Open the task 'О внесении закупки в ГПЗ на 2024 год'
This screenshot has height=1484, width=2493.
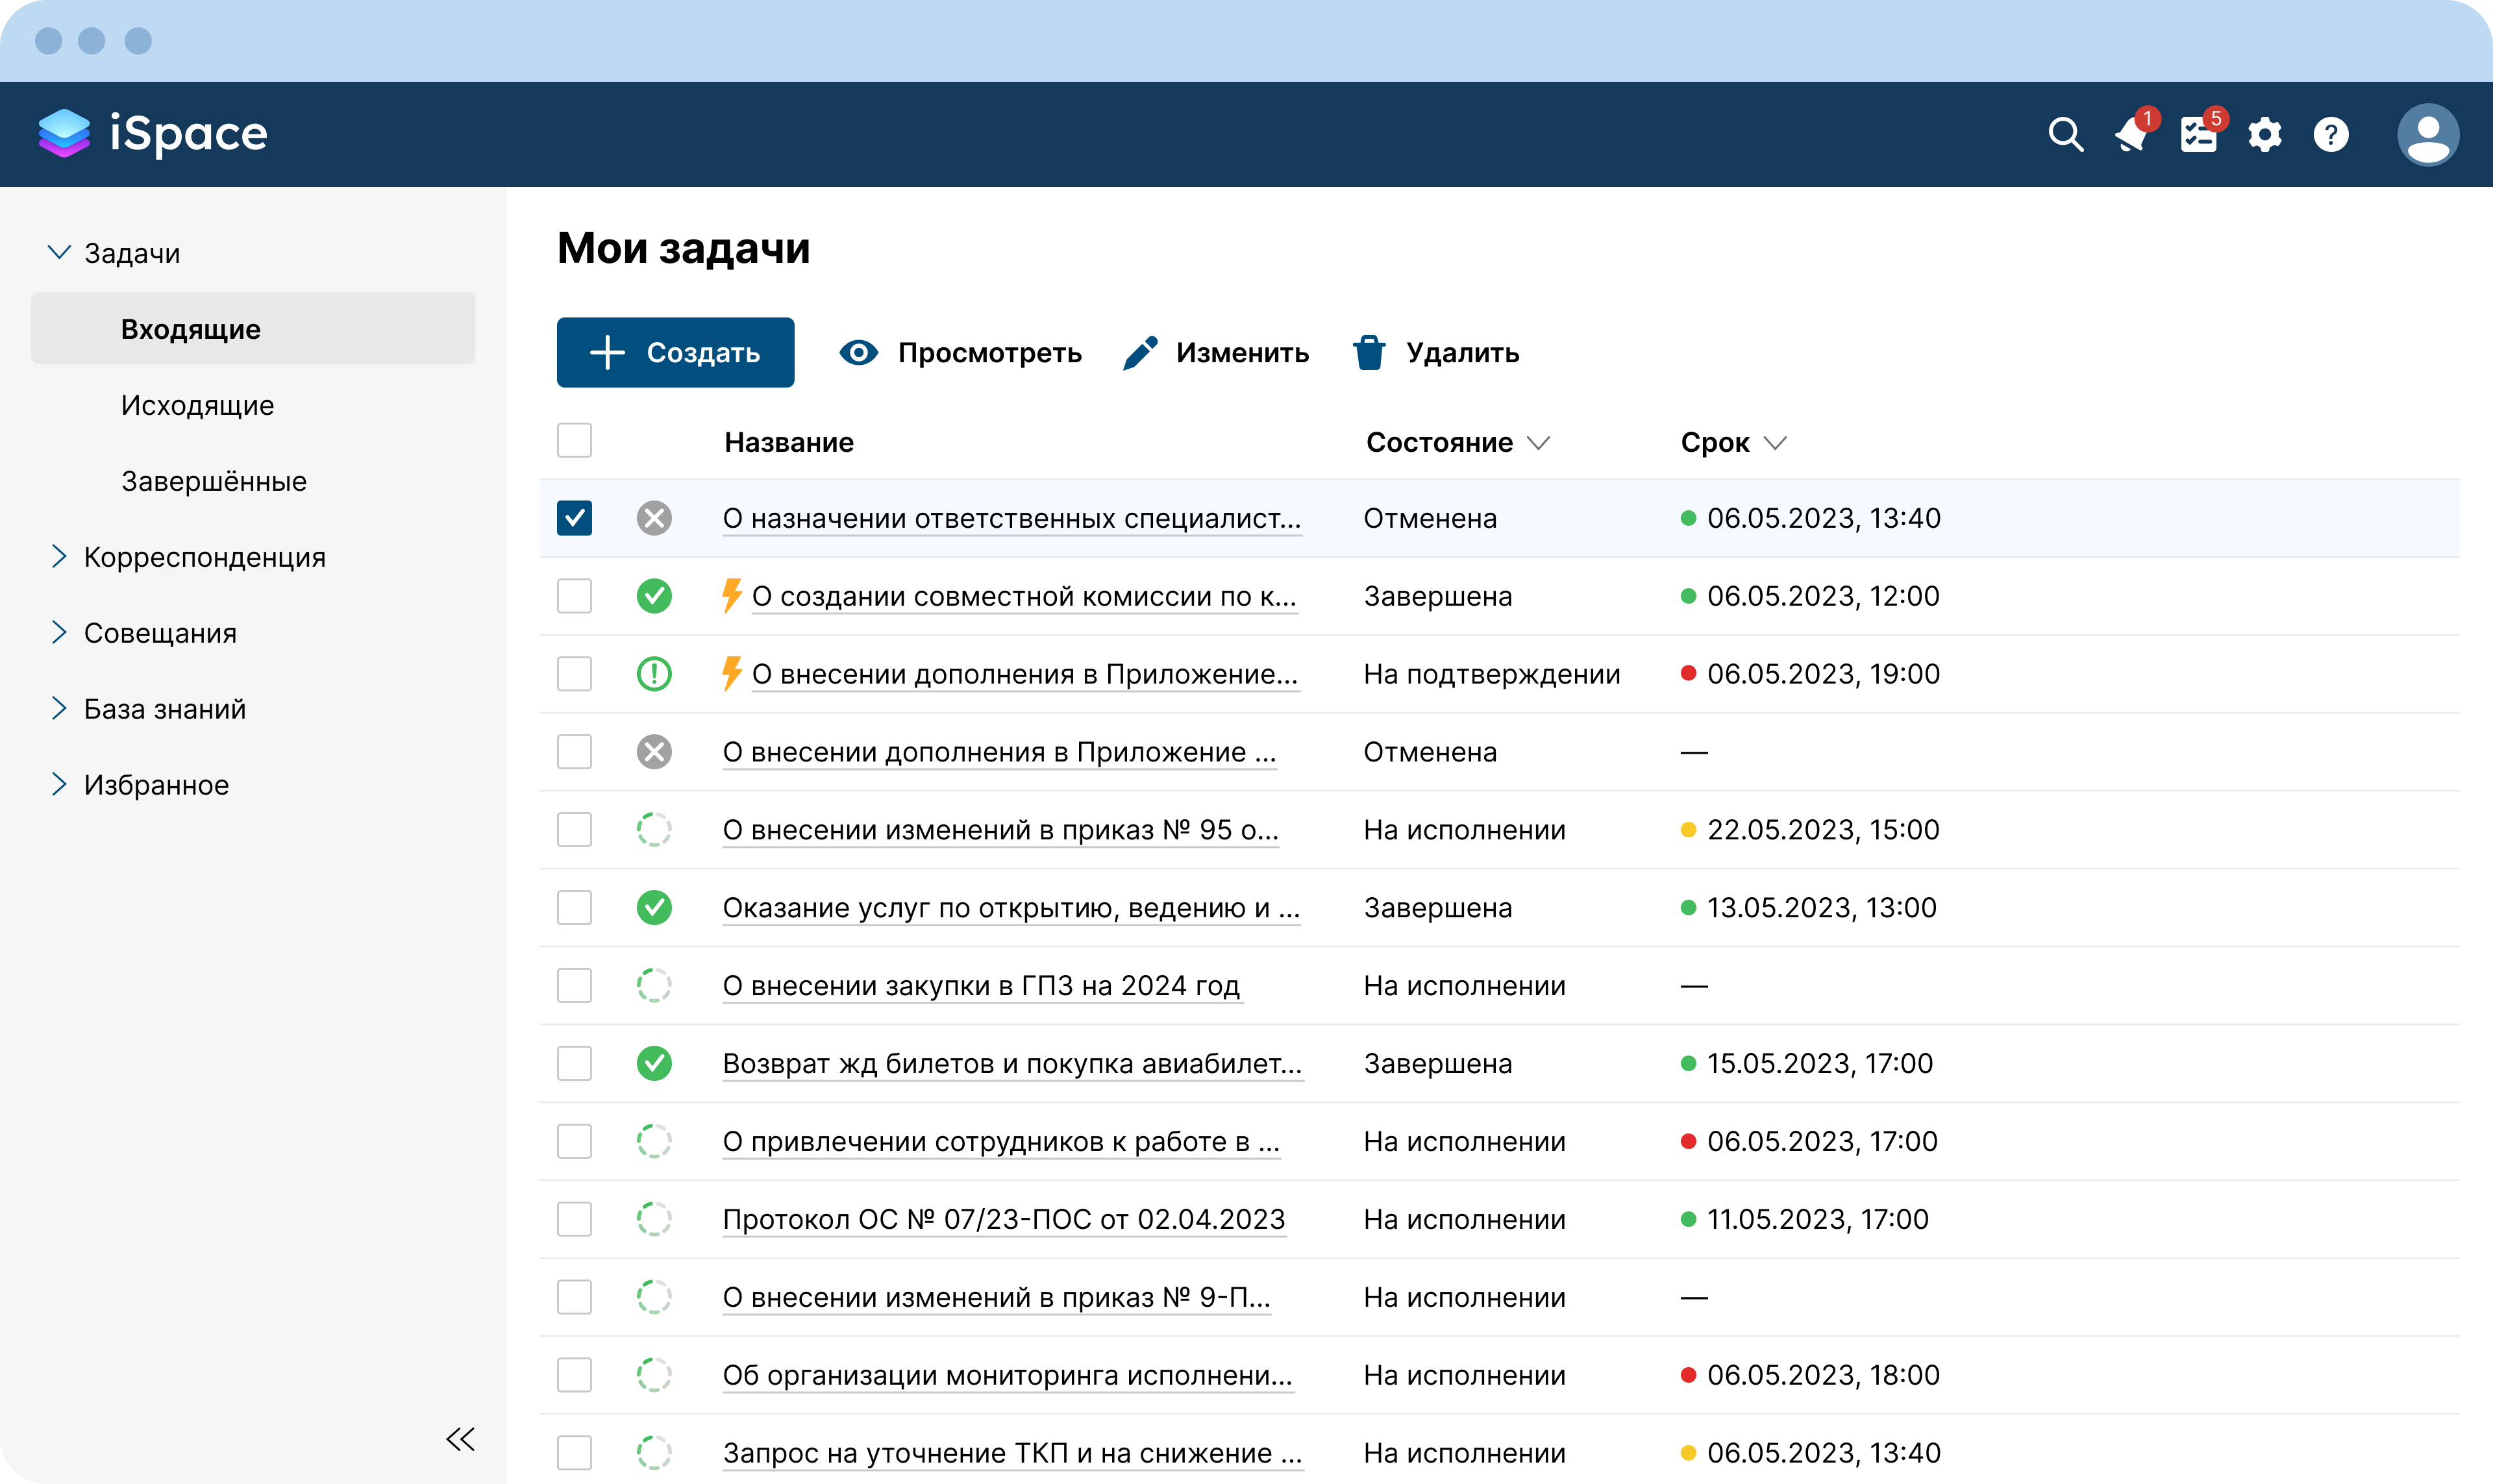(982, 985)
